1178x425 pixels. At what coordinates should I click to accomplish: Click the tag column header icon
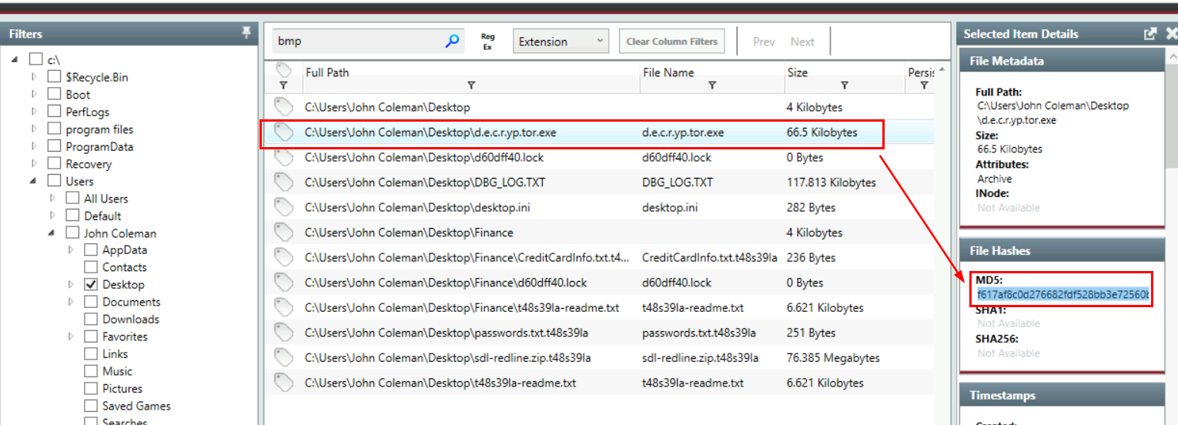coord(283,70)
